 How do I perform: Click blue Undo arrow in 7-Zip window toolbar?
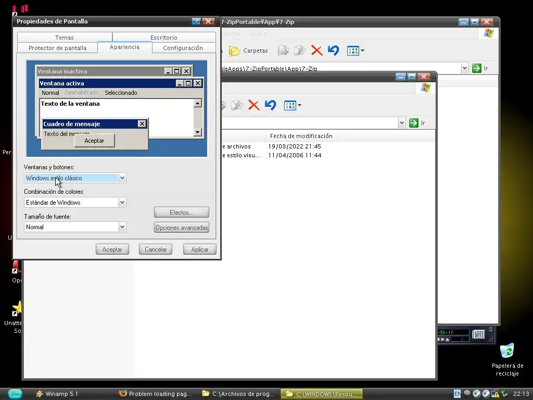(x=334, y=51)
